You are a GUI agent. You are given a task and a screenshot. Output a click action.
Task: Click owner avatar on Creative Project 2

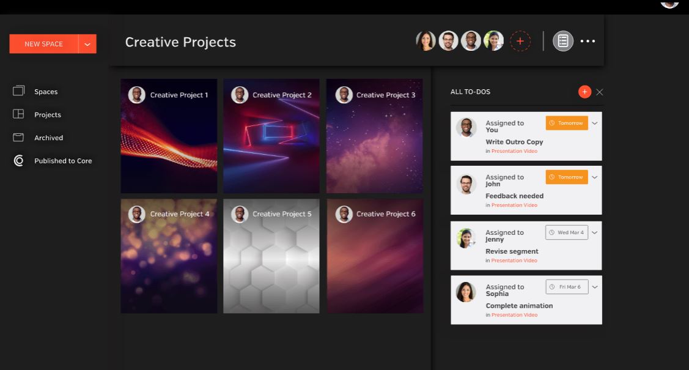[240, 94]
